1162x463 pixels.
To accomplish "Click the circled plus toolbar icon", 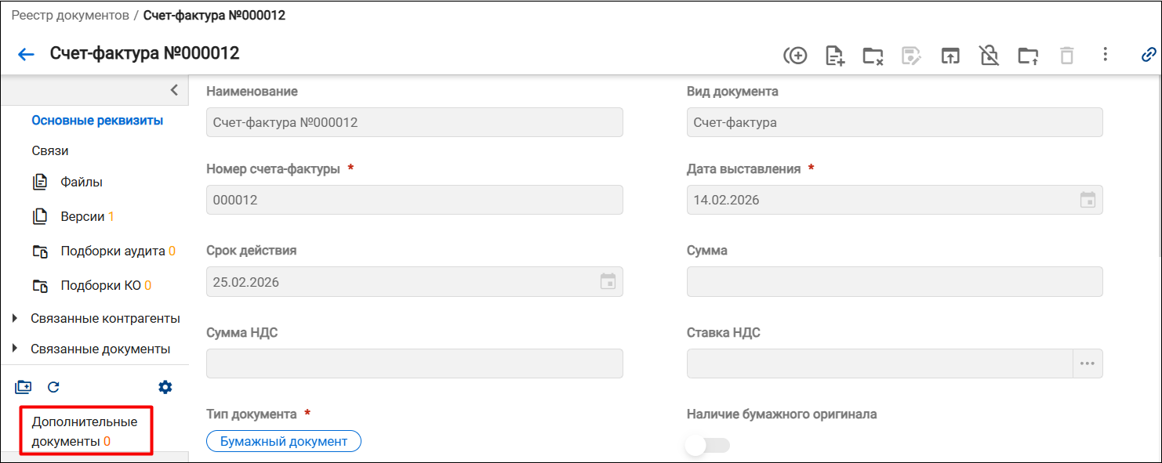I will click(x=795, y=55).
